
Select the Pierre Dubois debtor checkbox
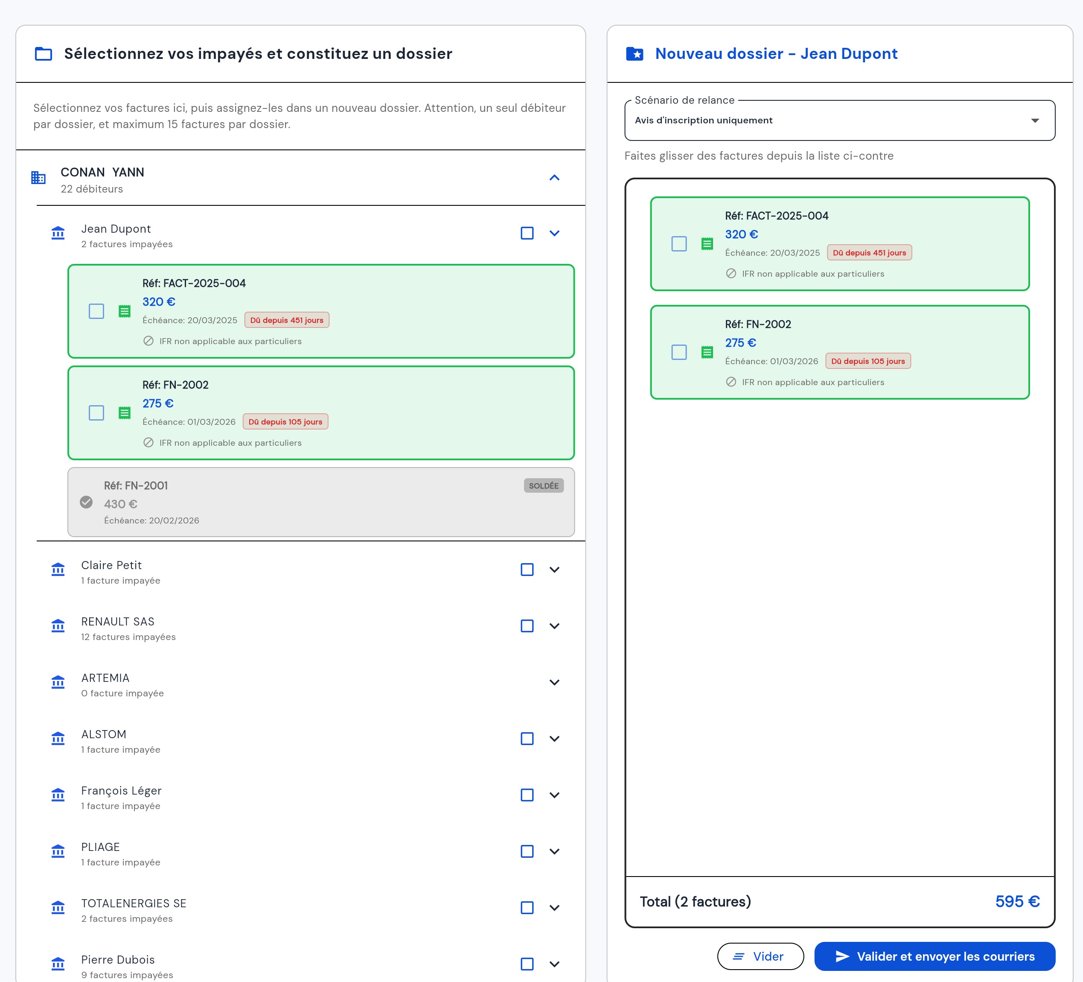click(527, 964)
